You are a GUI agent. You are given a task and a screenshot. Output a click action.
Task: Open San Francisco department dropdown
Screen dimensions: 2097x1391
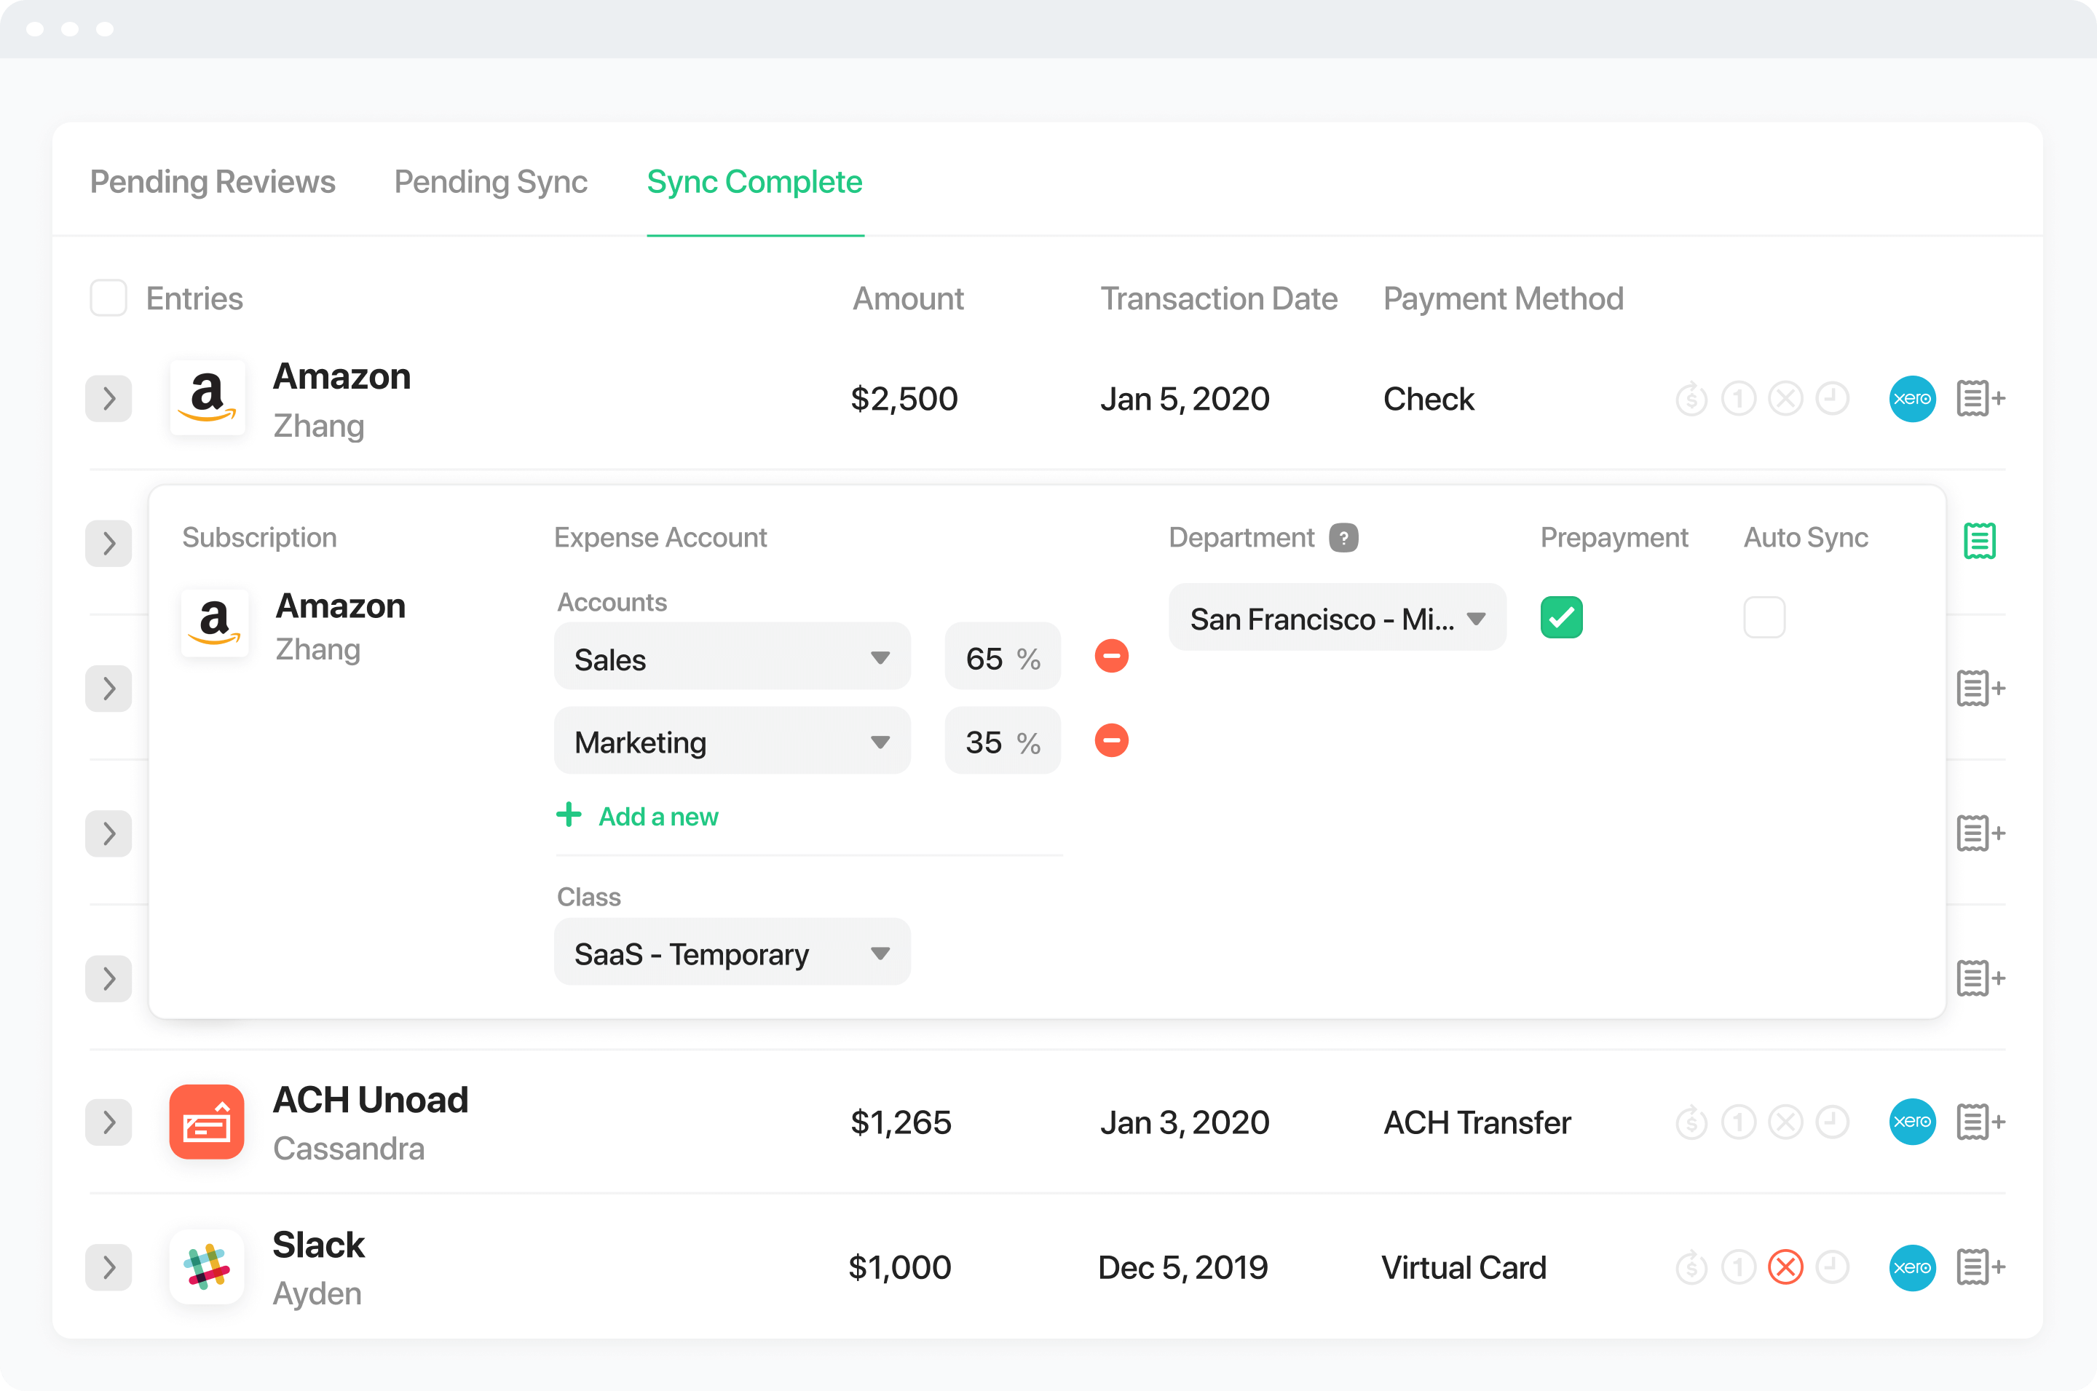pos(1336,617)
